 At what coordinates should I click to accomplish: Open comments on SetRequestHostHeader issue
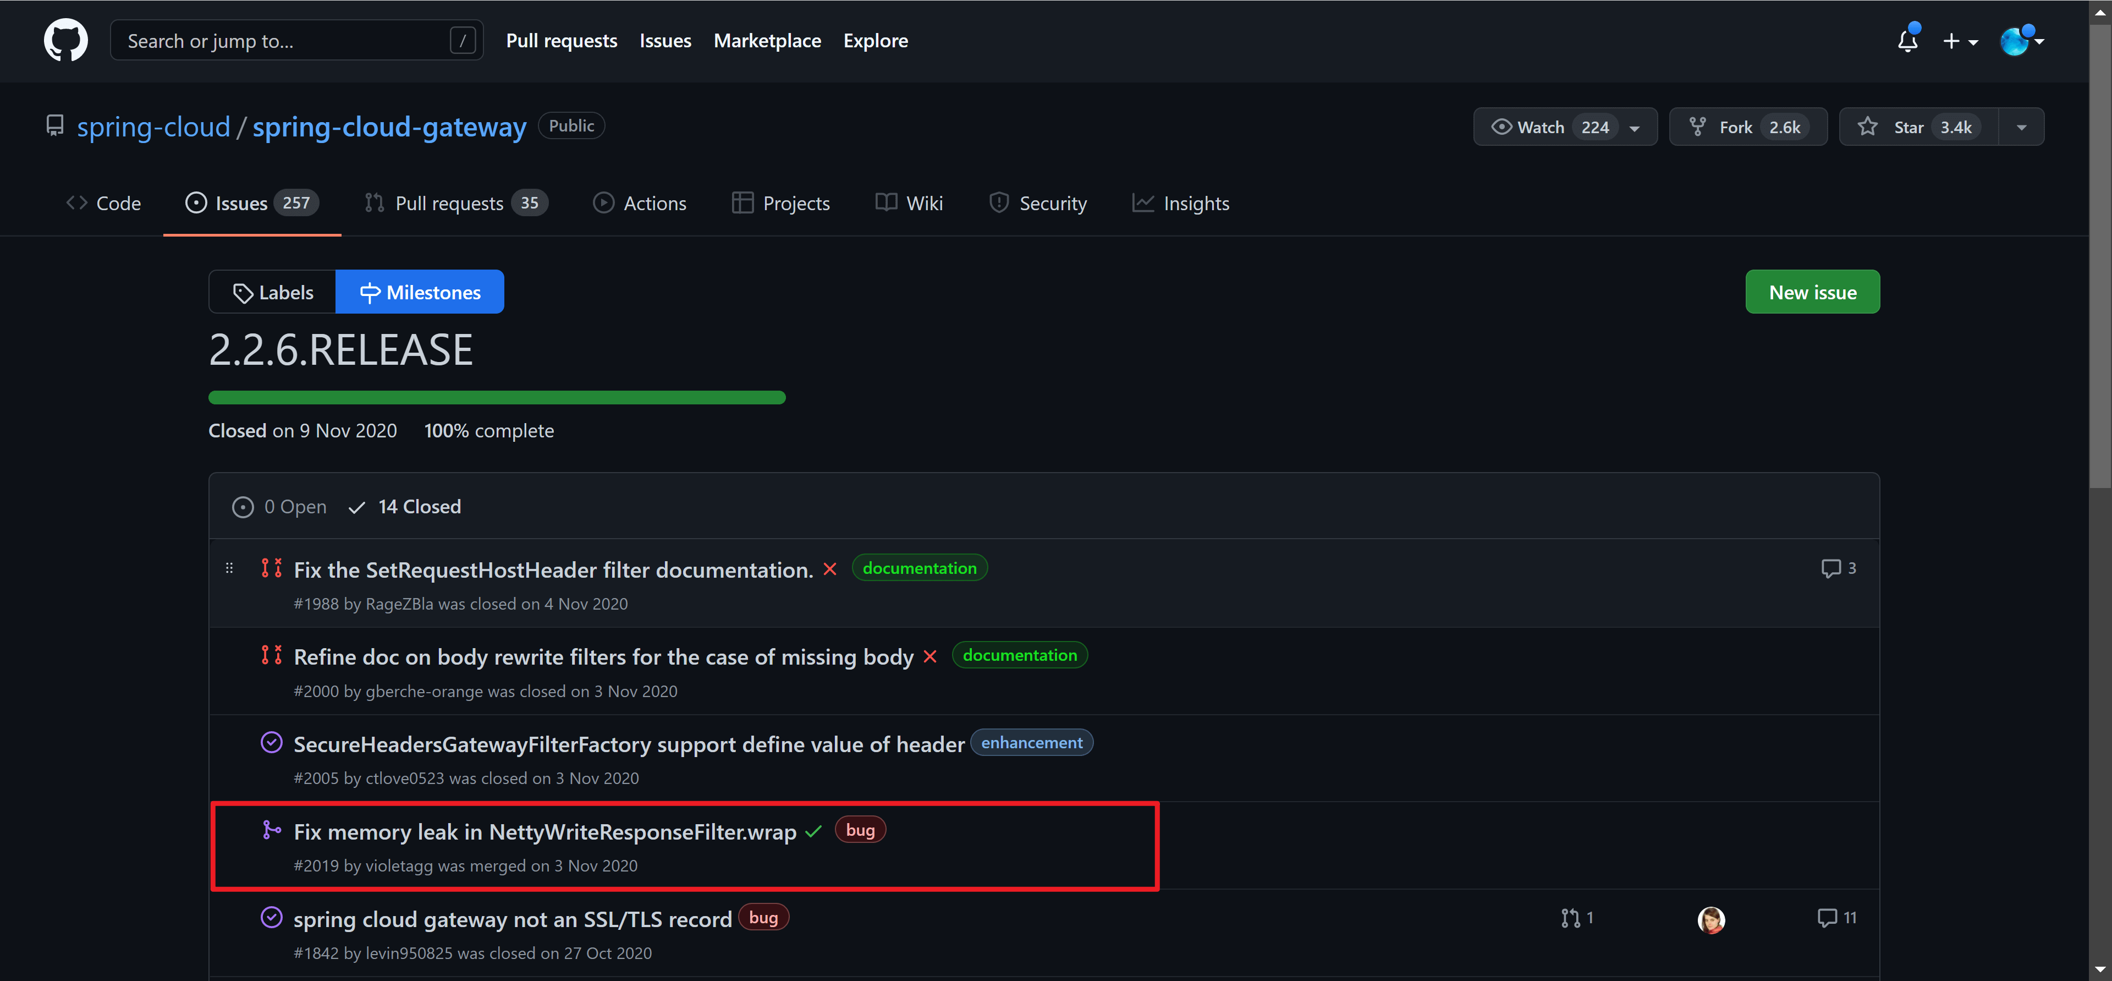click(1838, 568)
